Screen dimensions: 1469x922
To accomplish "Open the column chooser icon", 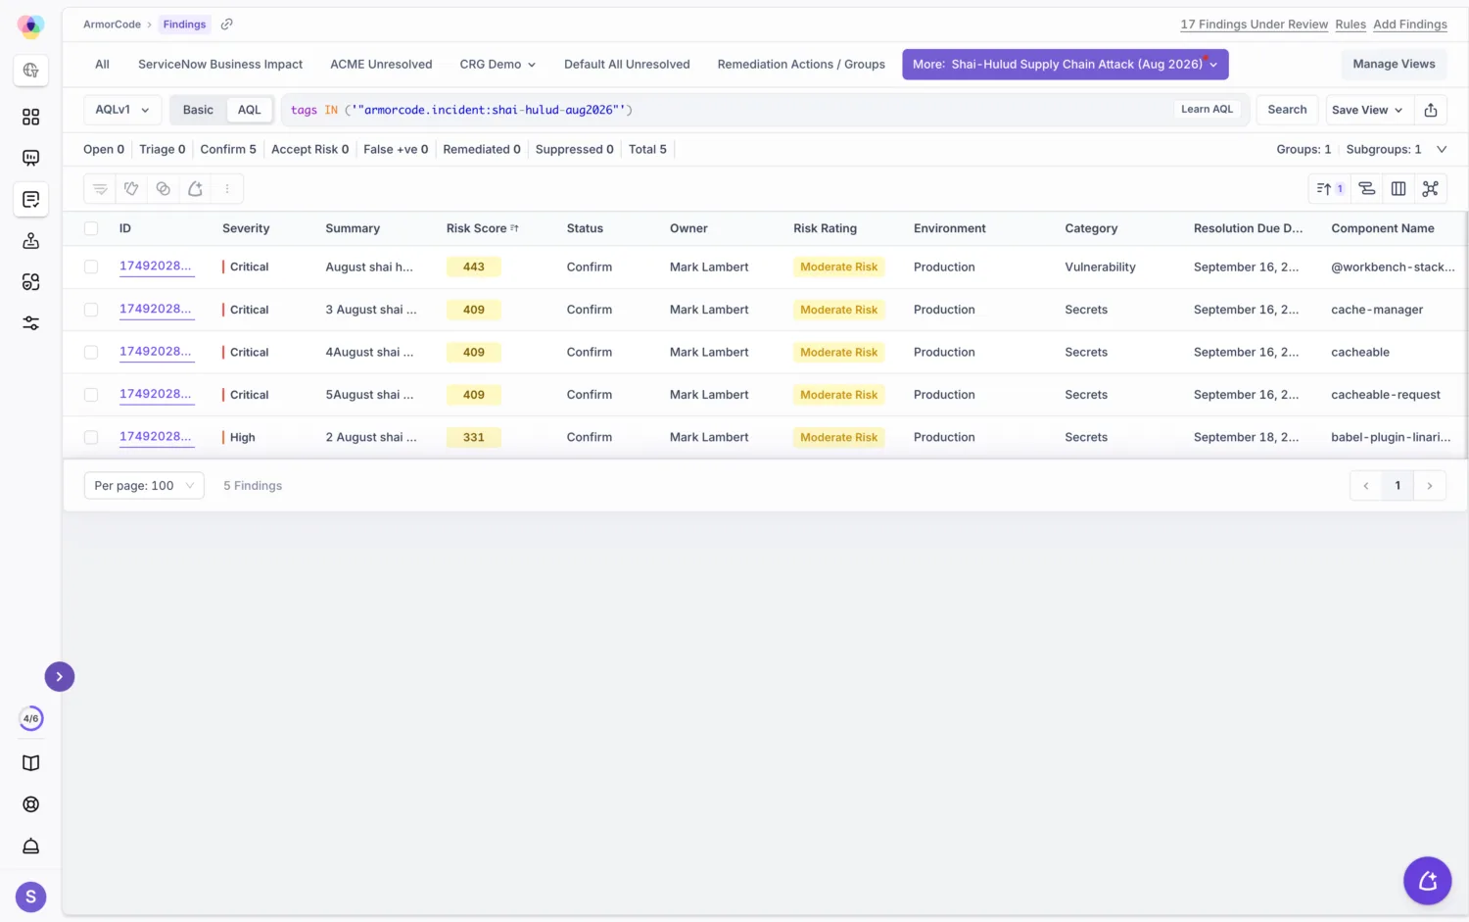I will click(1398, 189).
